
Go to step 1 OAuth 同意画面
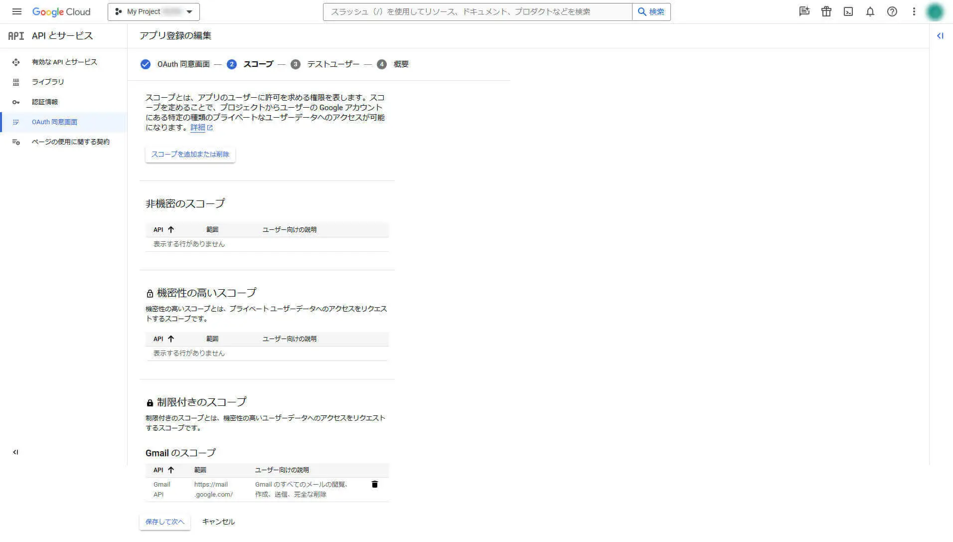point(175,64)
